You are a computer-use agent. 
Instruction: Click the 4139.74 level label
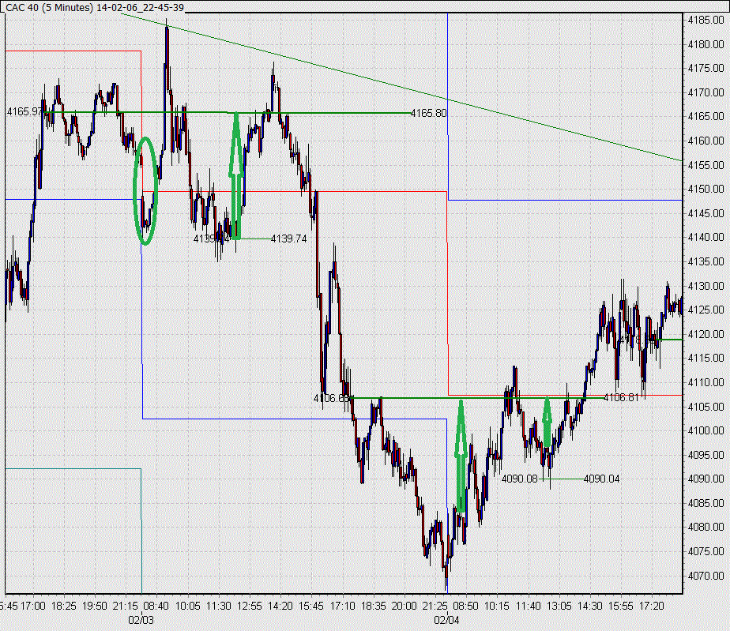[288, 239]
